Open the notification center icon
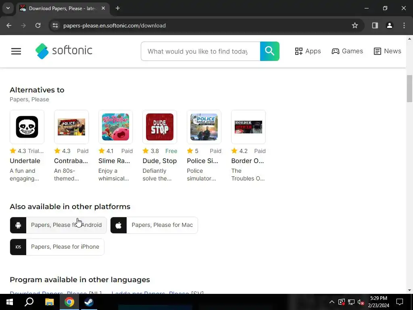The height and width of the screenshot is (310, 413). [x=400, y=302]
